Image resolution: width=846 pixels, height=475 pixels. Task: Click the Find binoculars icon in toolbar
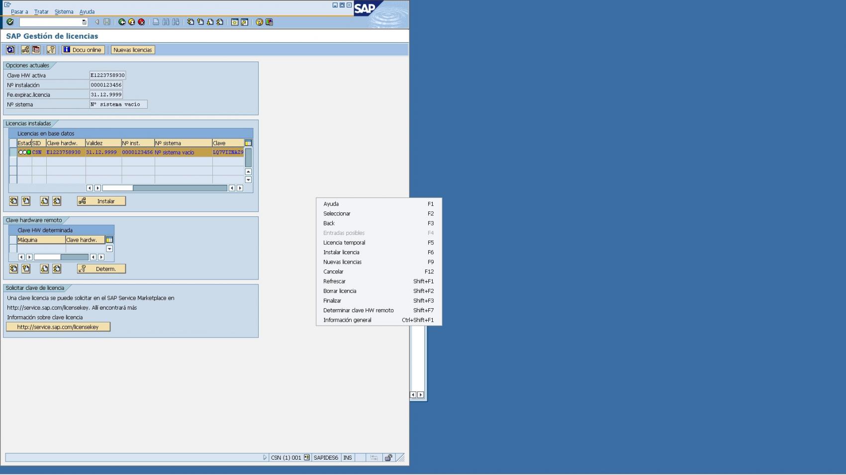click(x=166, y=22)
